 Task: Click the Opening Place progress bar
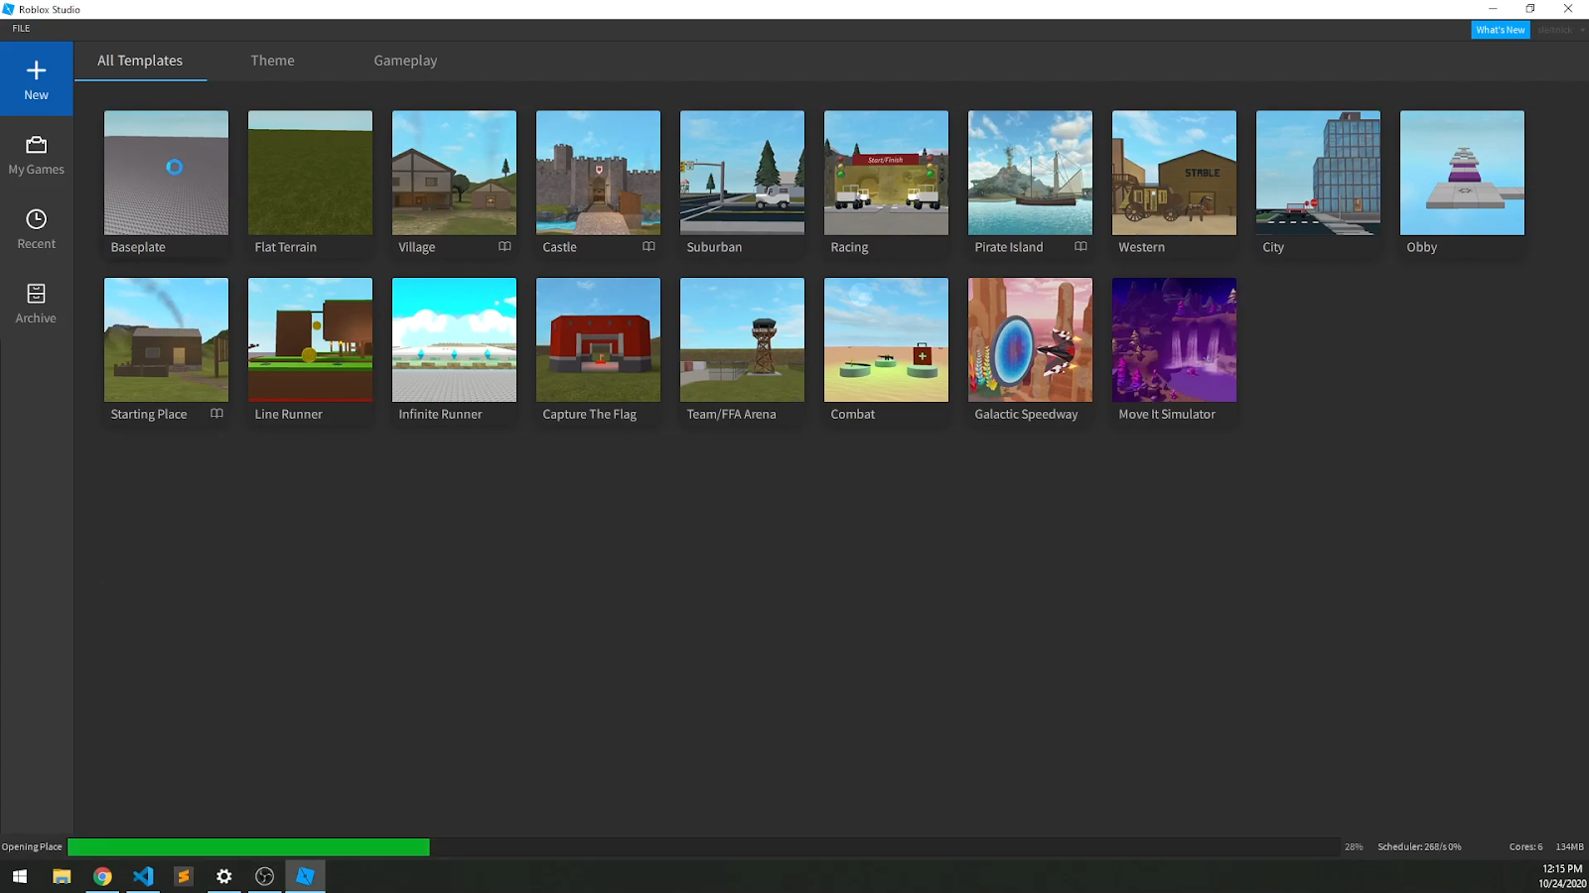[248, 846]
